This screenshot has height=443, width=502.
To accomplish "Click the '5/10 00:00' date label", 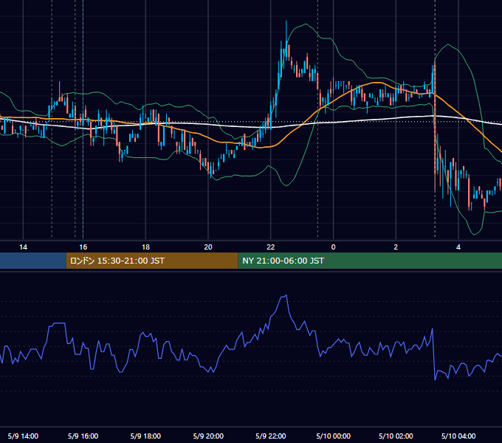I will pos(333,436).
